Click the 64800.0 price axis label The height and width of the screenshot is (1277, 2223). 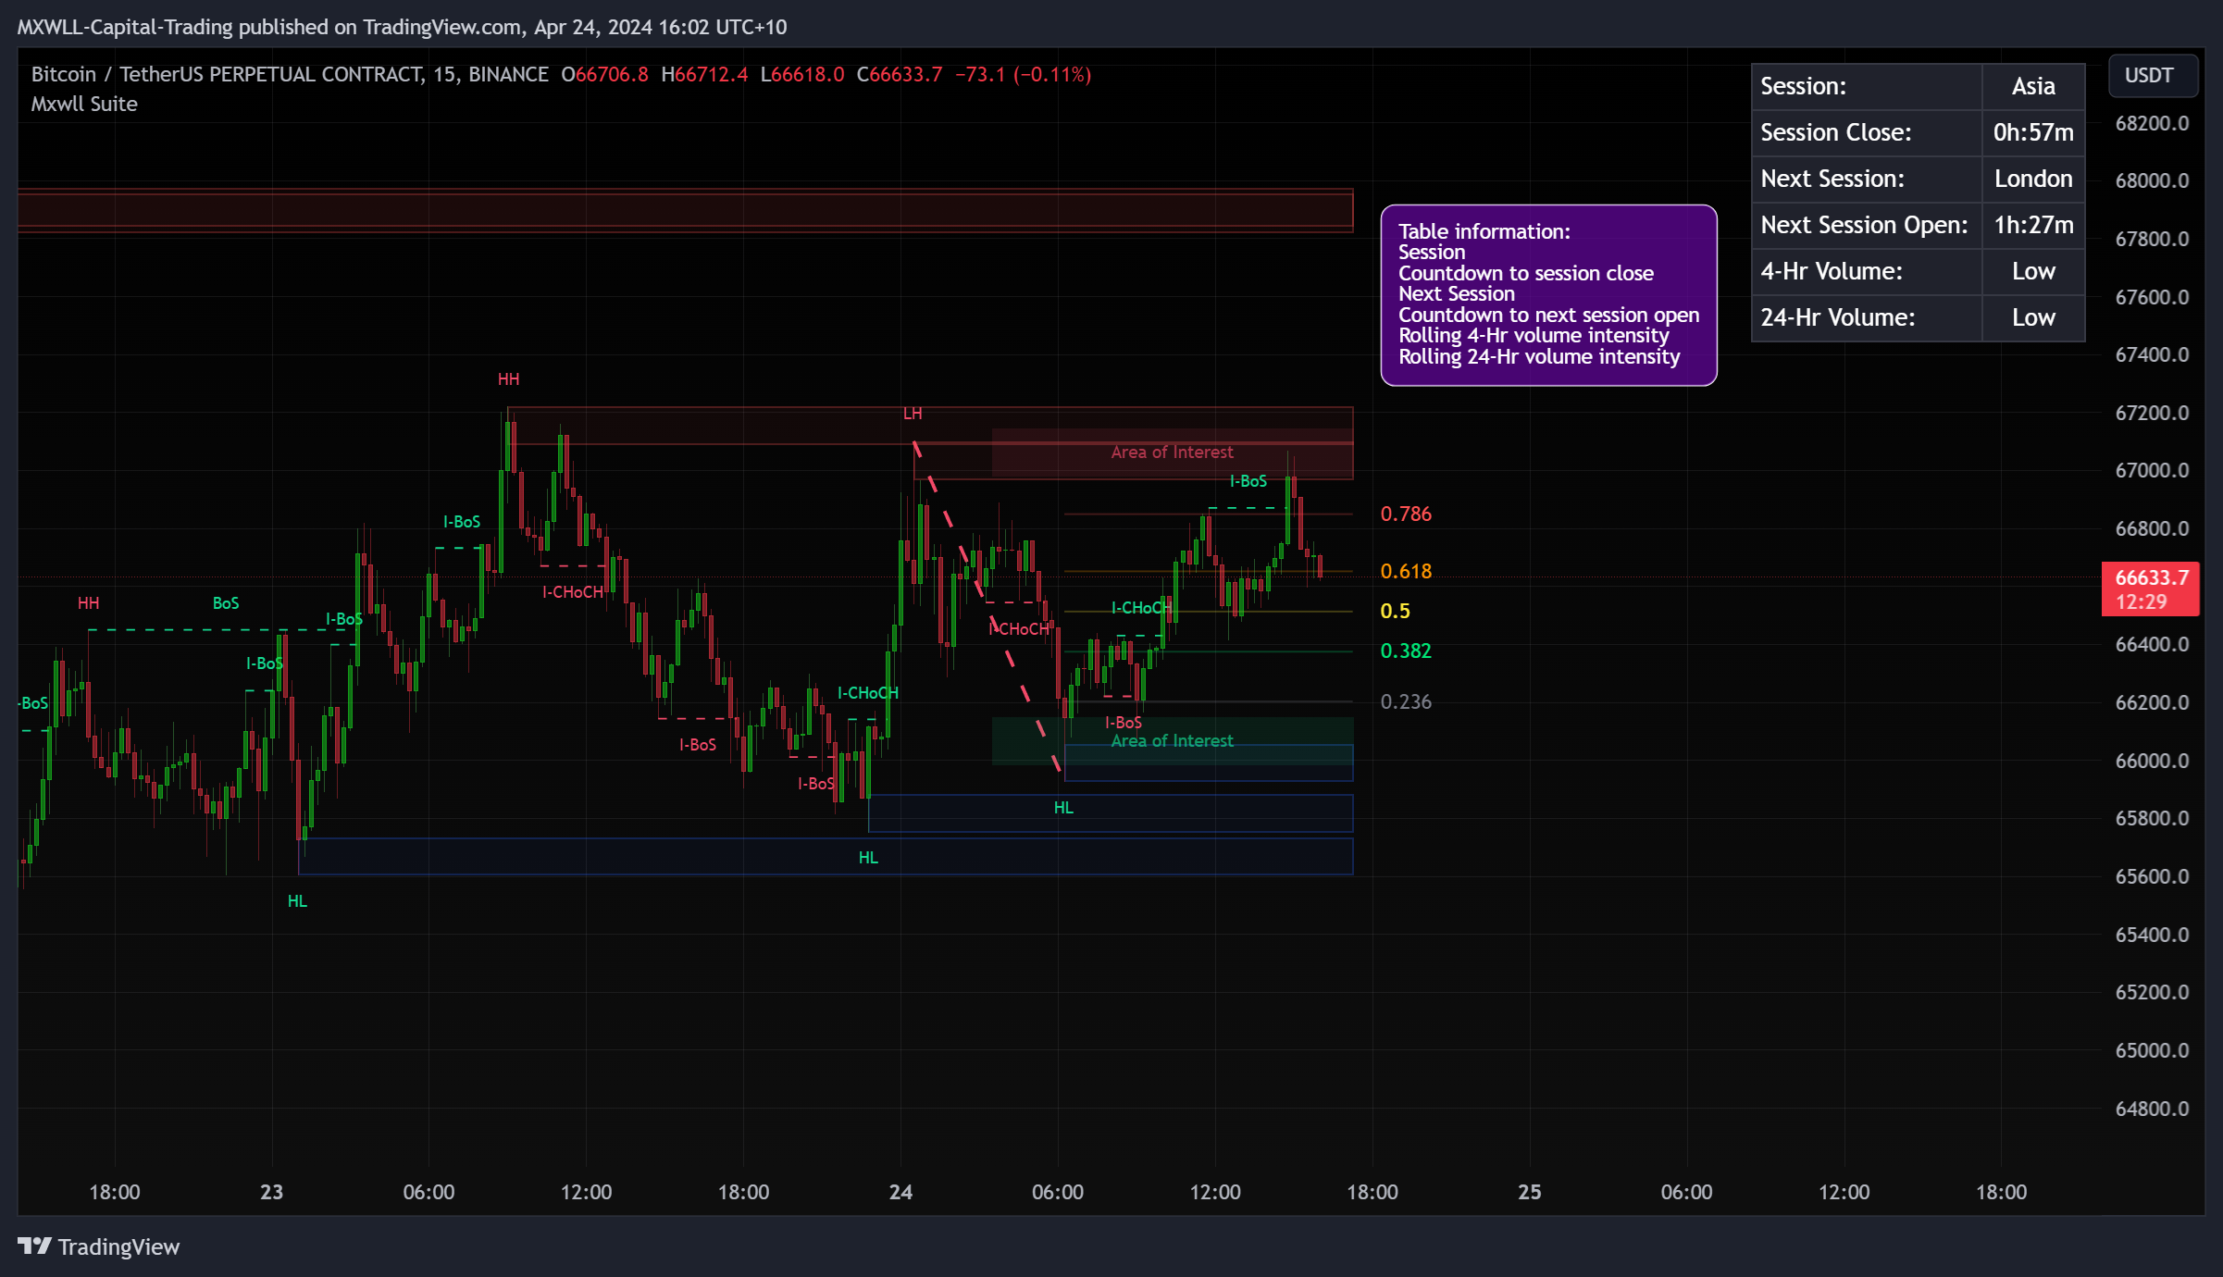2152,1109
